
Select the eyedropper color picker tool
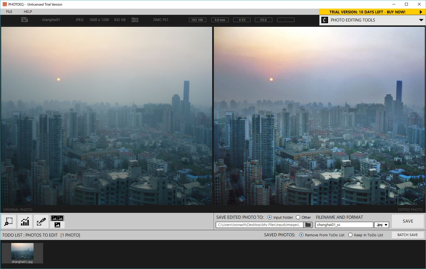pyautogui.click(x=41, y=222)
